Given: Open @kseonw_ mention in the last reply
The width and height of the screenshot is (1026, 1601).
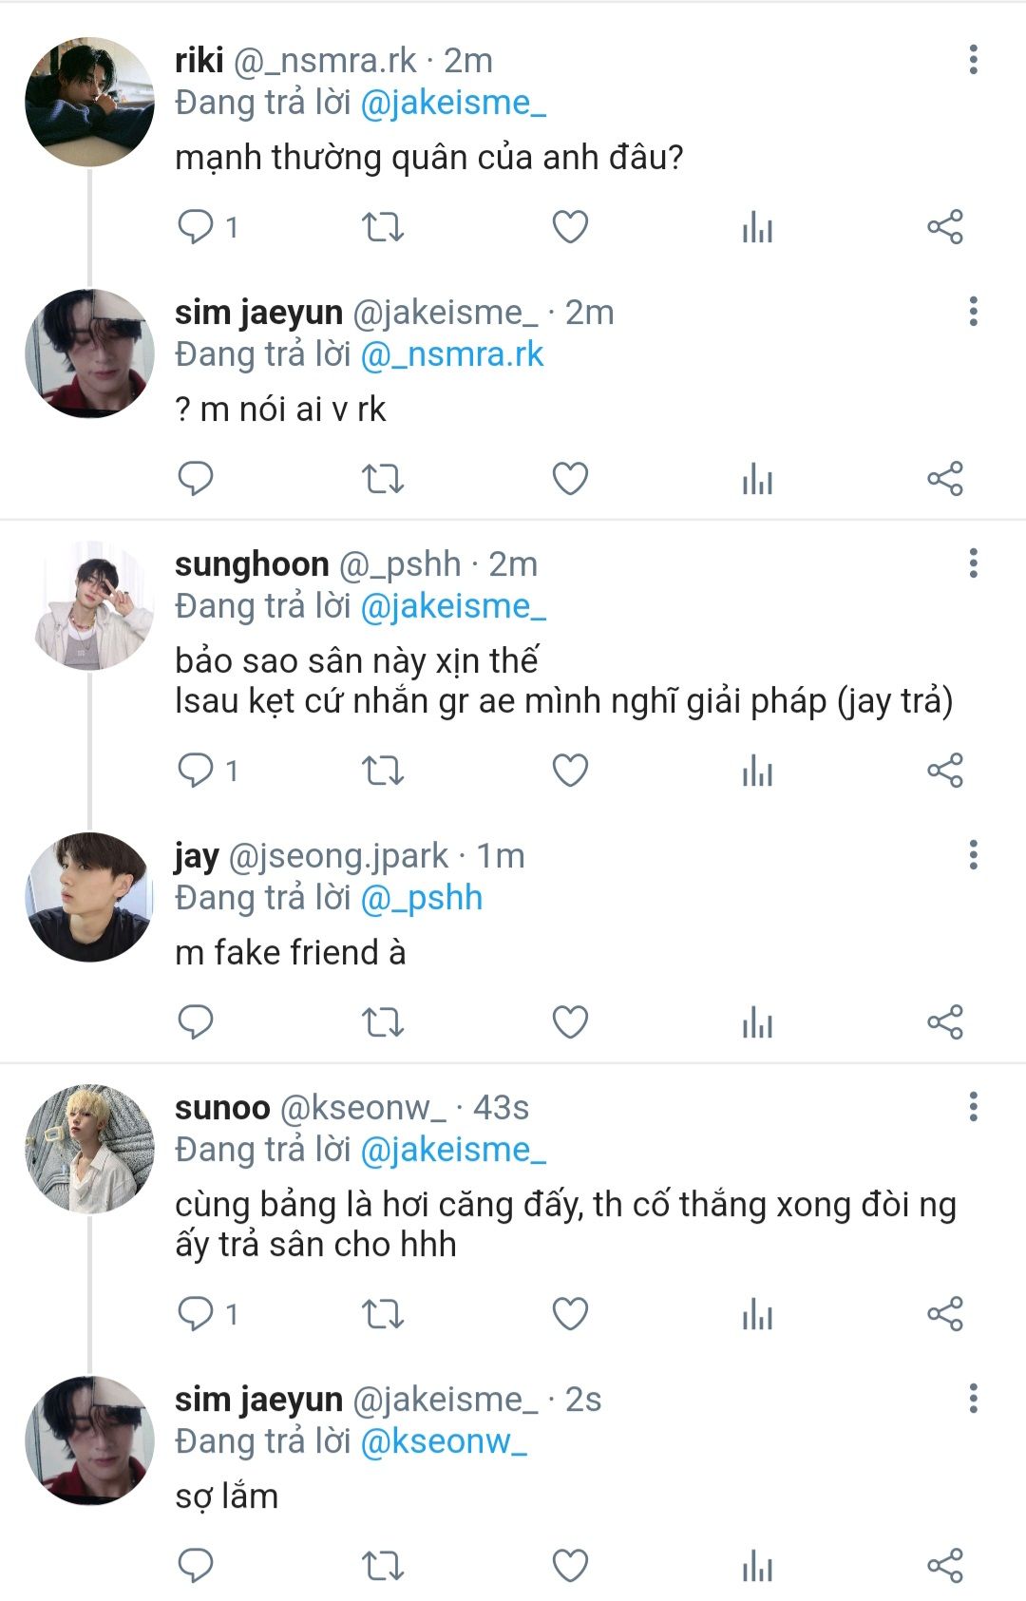Looking at the screenshot, I should (x=444, y=1441).
